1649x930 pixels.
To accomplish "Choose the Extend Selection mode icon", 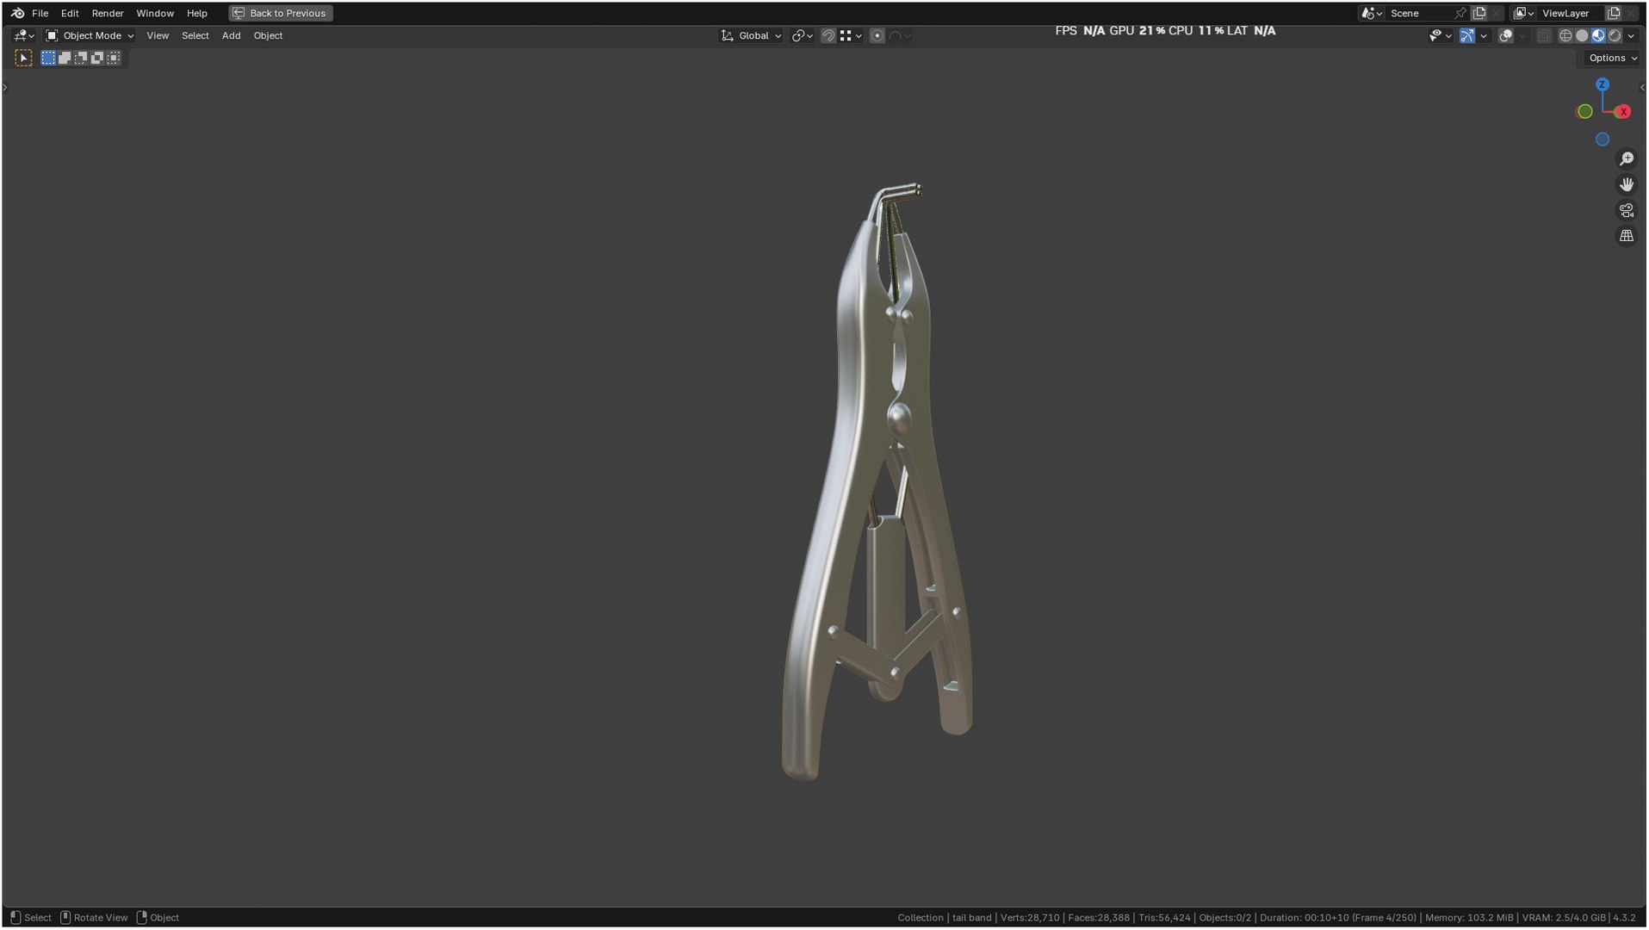I will pyautogui.click(x=65, y=58).
